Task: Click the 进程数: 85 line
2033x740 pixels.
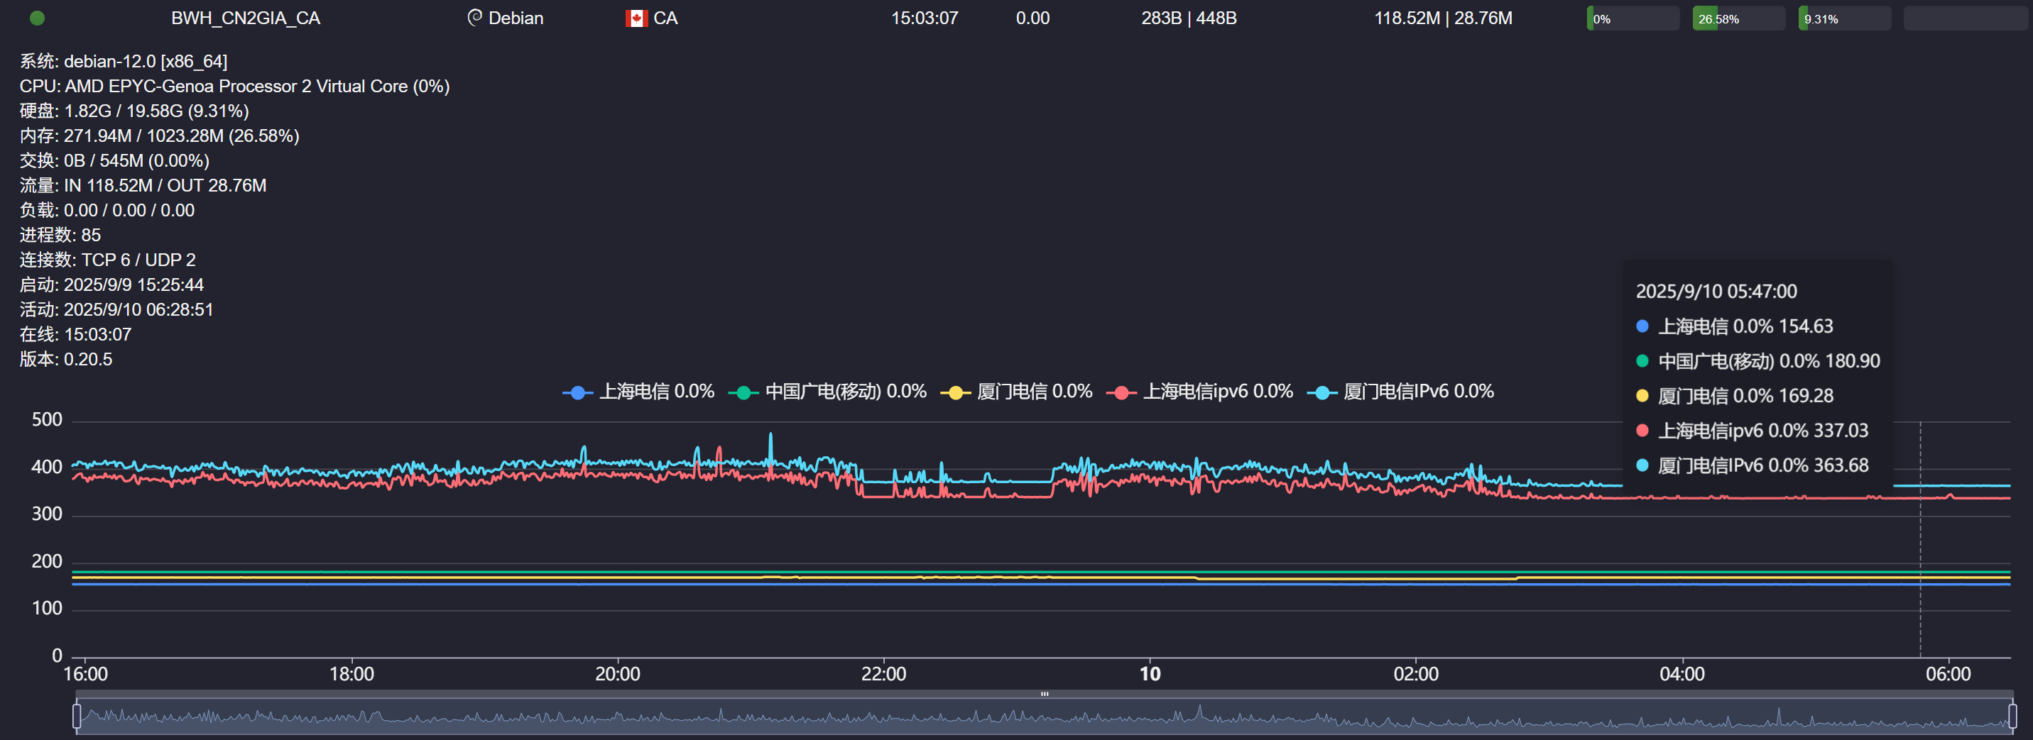Action: pos(60,235)
